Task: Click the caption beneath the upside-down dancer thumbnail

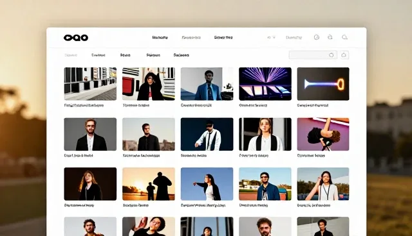Action: [x=311, y=155]
